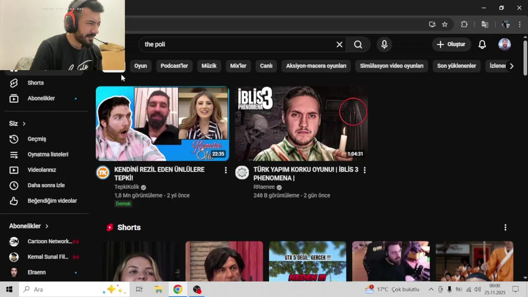Screen dimensions: 528x297
Task: Click the magnifier search button
Action: [358, 45]
